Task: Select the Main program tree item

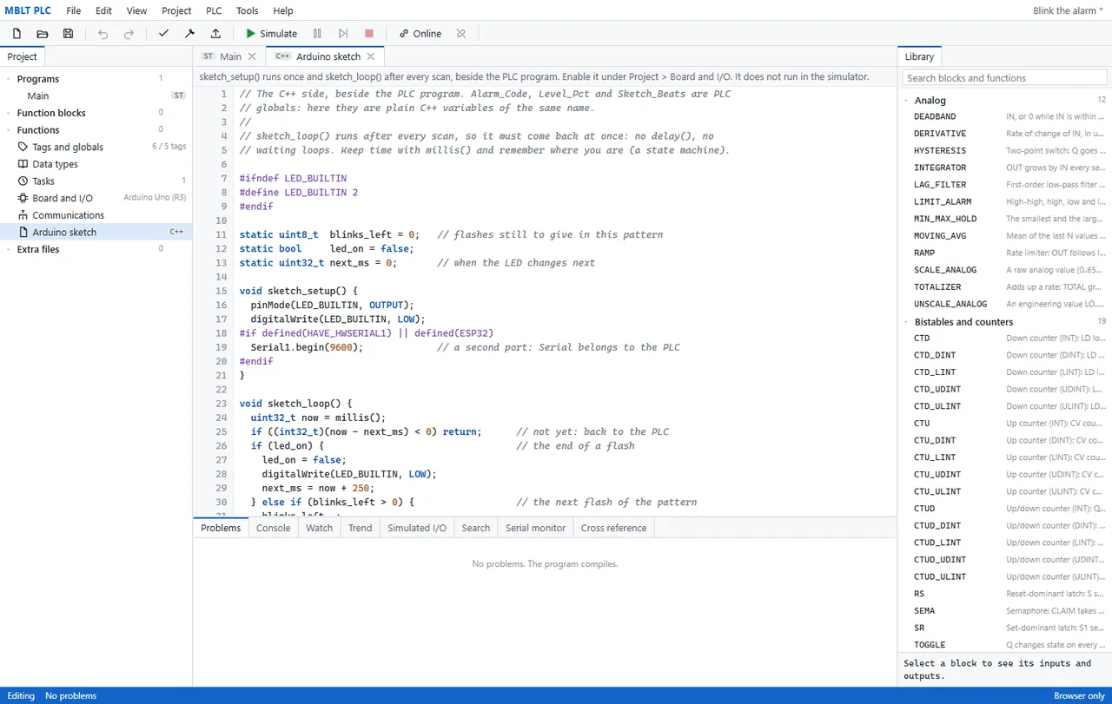Action: [x=96, y=95]
